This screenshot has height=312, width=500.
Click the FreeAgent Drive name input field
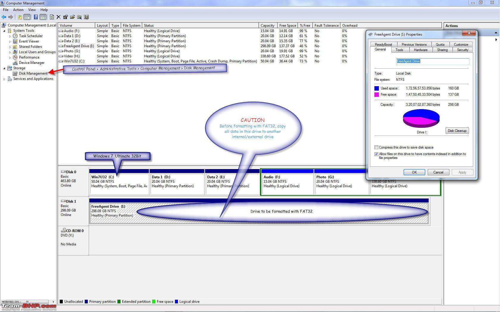(432, 61)
